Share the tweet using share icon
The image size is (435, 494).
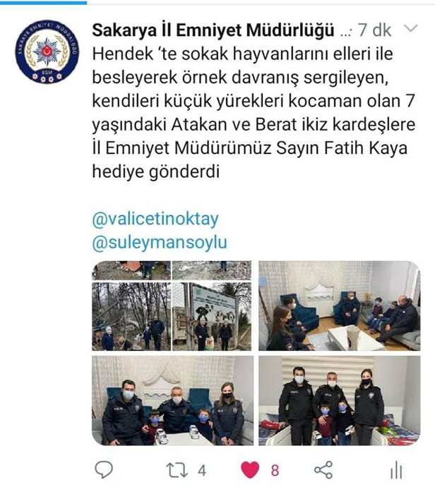[323, 470]
